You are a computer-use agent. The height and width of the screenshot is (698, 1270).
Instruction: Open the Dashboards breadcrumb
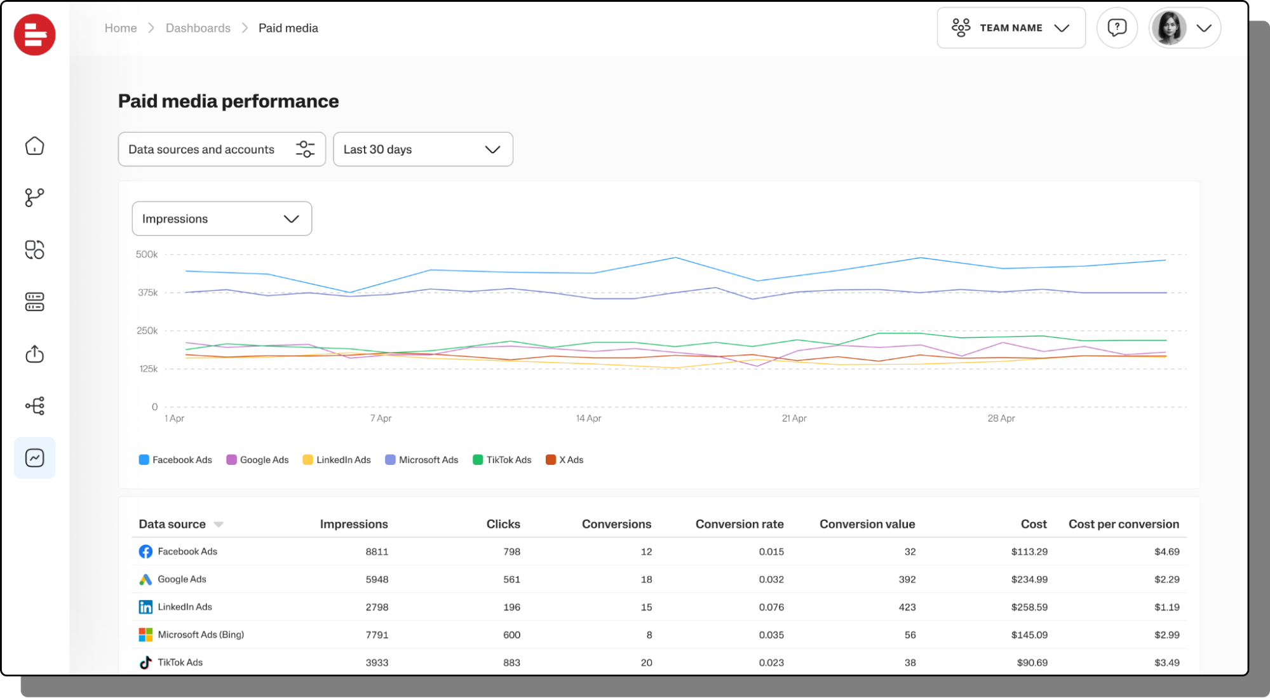(198, 28)
